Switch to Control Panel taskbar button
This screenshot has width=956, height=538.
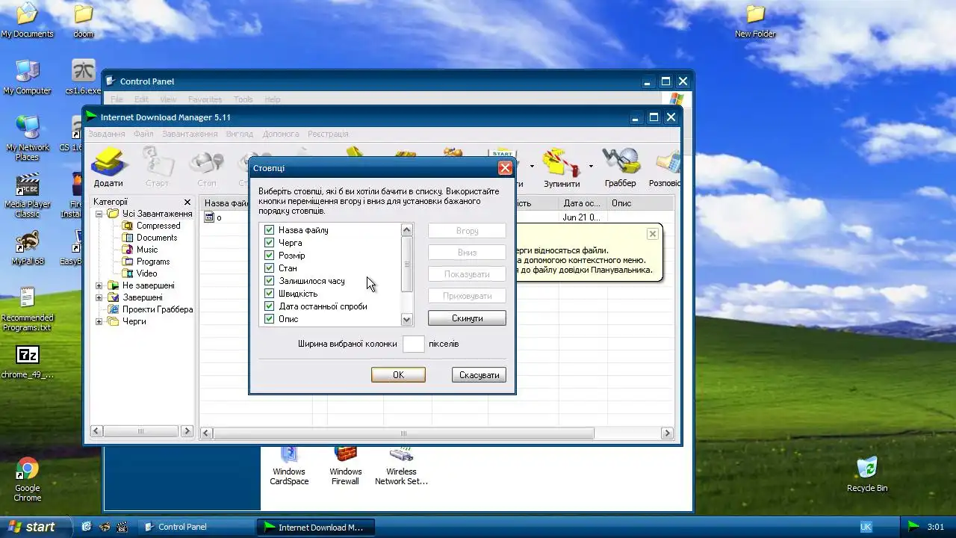pyautogui.click(x=197, y=527)
